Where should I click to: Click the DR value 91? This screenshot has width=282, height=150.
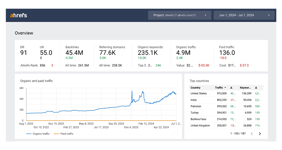click(24, 53)
